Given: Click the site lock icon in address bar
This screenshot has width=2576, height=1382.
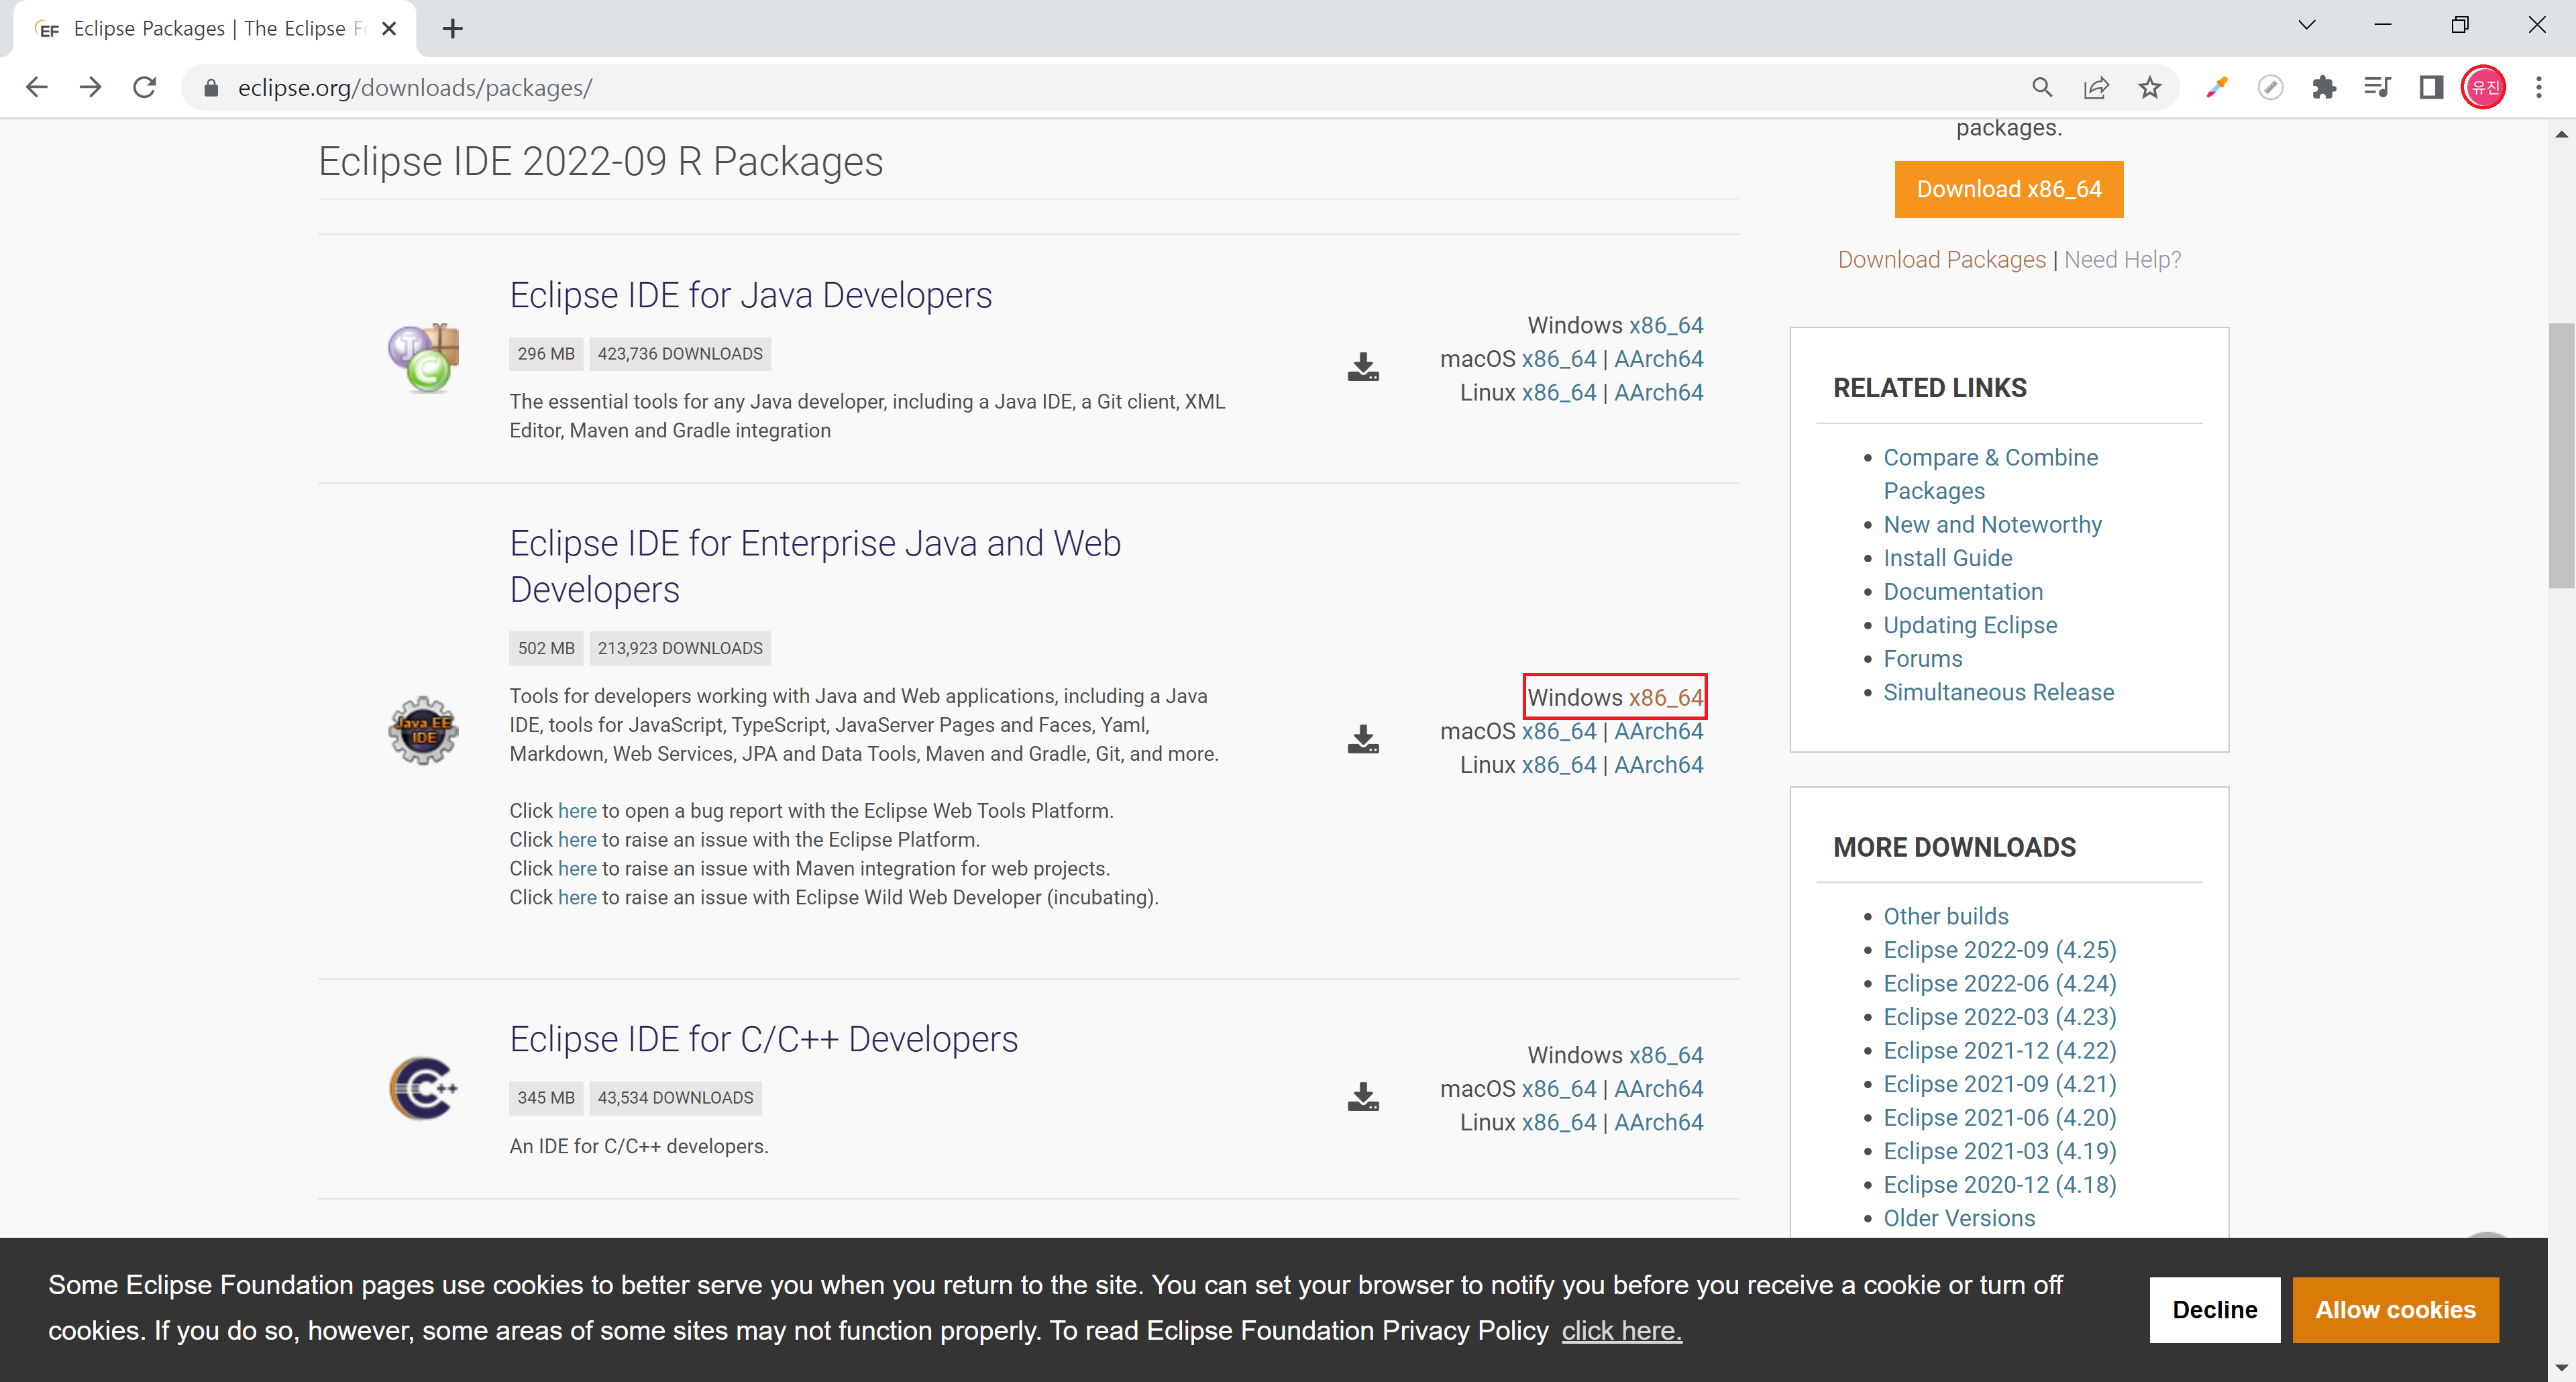Looking at the screenshot, I should click(x=210, y=88).
